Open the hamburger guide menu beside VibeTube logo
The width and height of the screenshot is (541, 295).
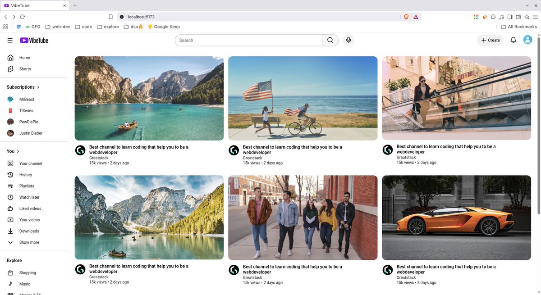[x=10, y=40]
